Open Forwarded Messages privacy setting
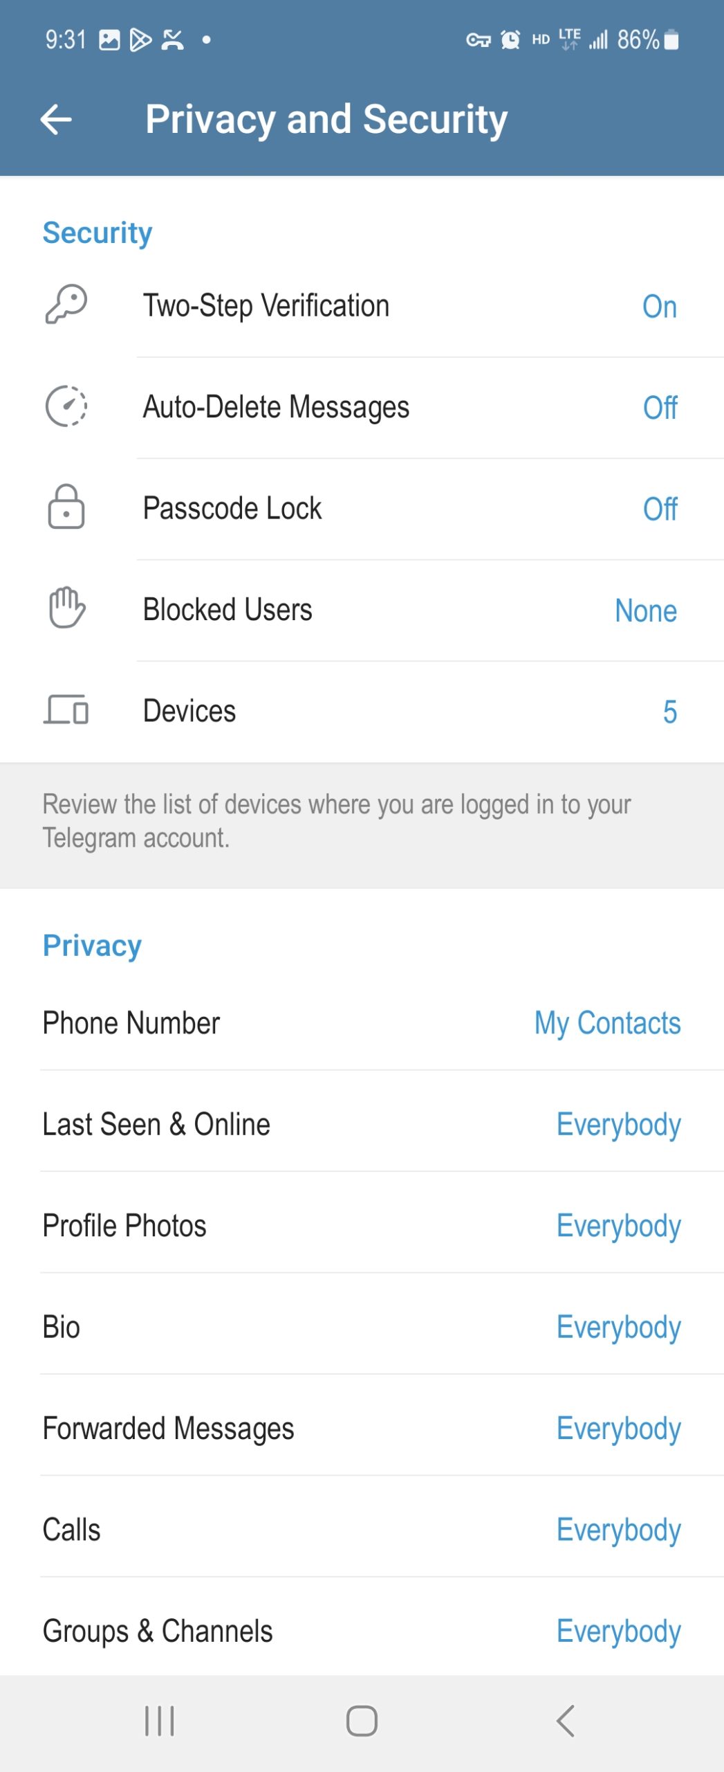 click(x=362, y=1428)
